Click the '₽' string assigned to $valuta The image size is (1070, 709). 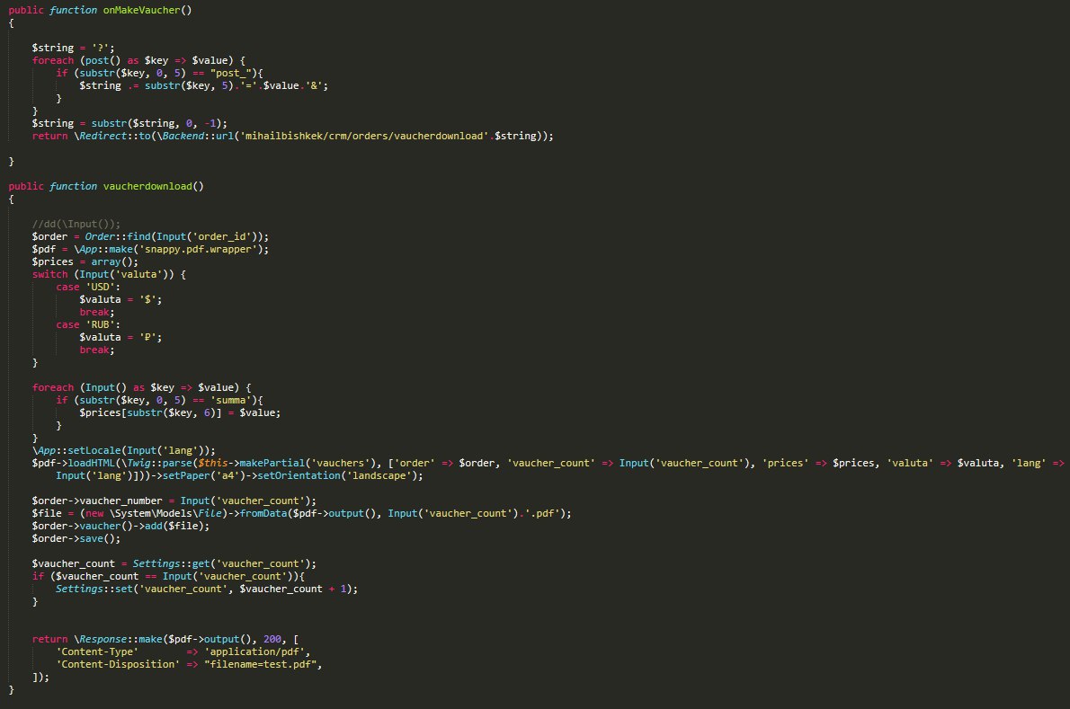(x=147, y=337)
